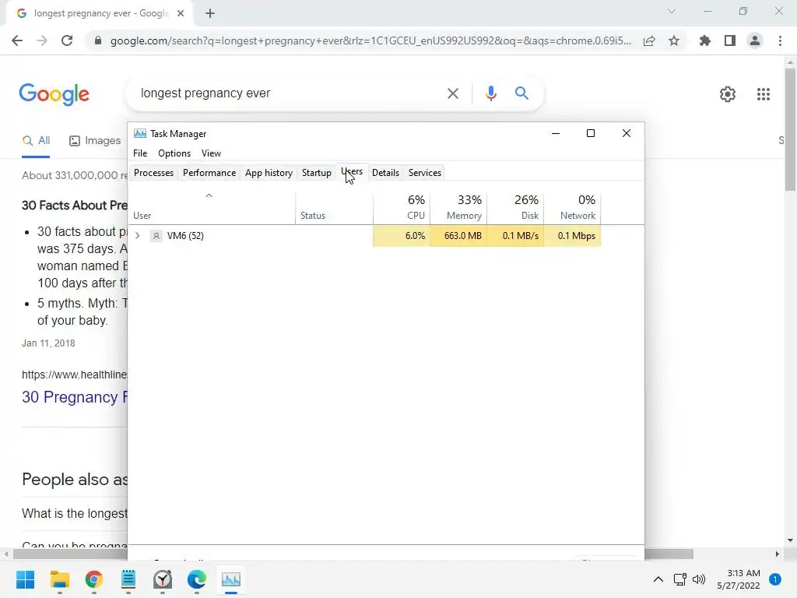
Task: Select the 6.0% CPU cell
Action: click(x=402, y=236)
